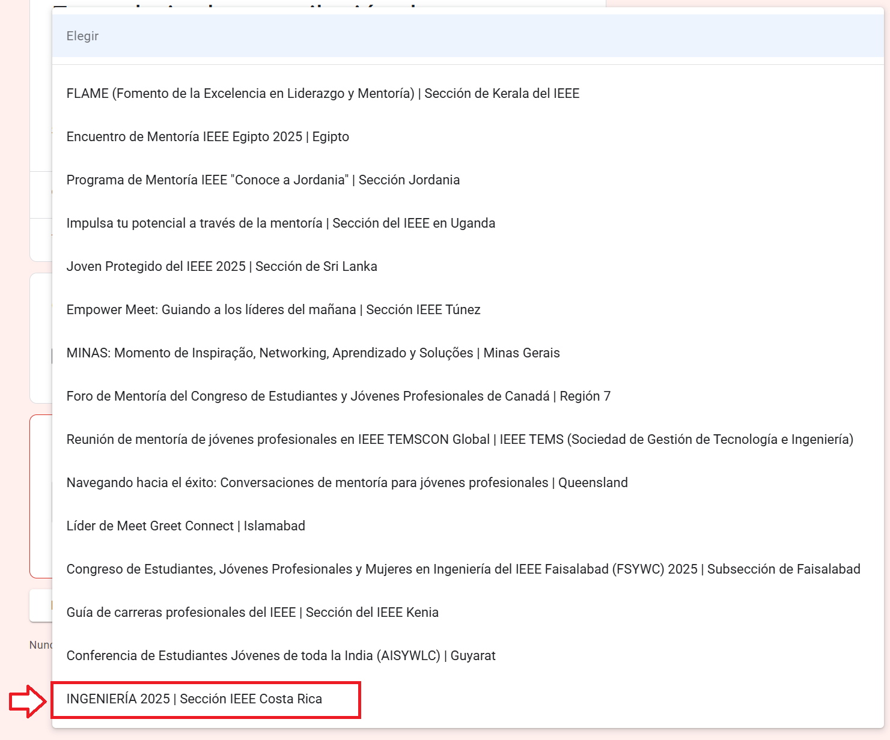Image resolution: width=890 pixels, height=740 pixels.
Task: Pick Foro de Mentoría Canadá Región 7
Action: (x=338, y=396)
